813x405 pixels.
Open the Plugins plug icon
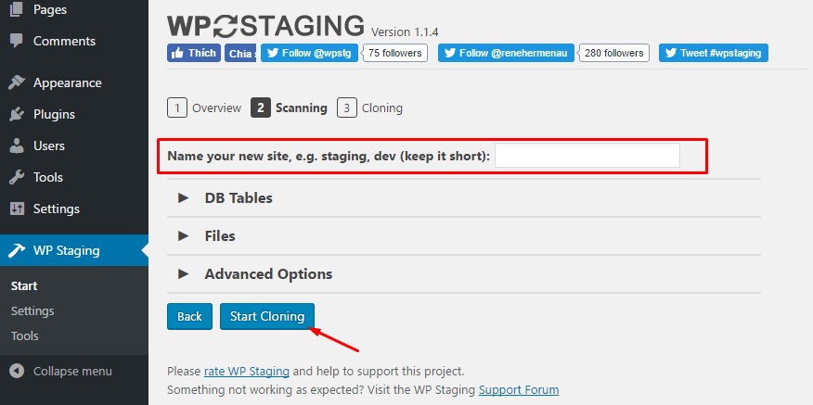click(17, 115)
